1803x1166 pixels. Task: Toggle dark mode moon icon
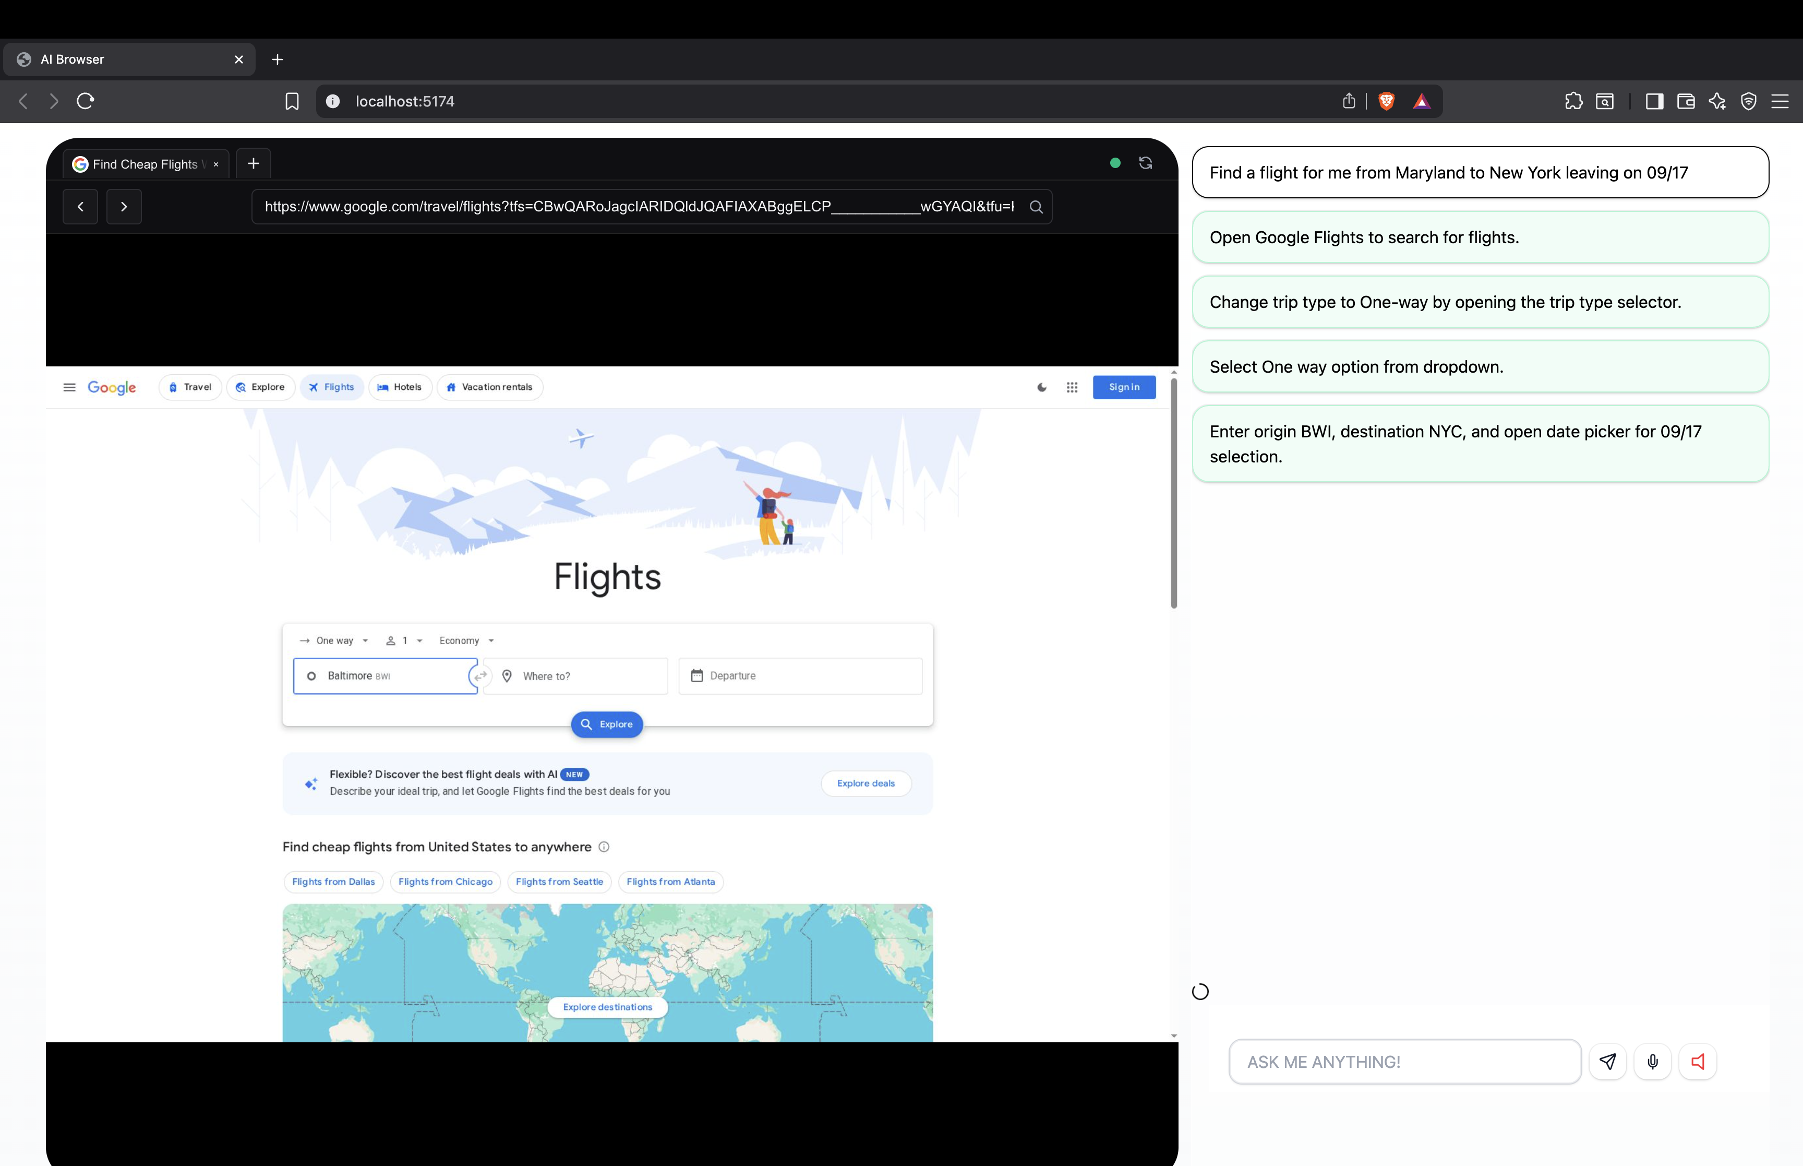pos(1042,387)
